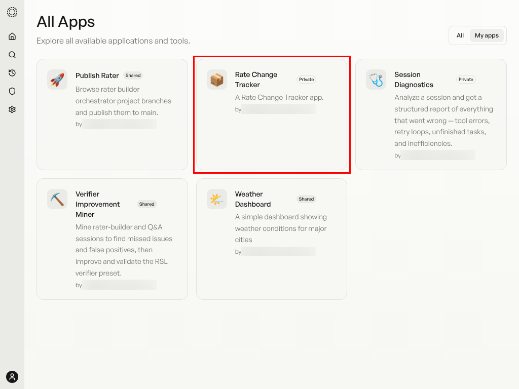Screen dimensions: 519x389
Task: Switch to the All filter tab
Action: (x=460, y=35)
